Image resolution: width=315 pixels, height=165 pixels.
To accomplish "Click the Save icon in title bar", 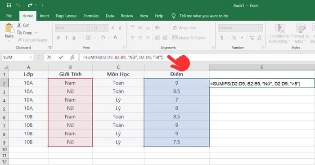I will (9, 5).
